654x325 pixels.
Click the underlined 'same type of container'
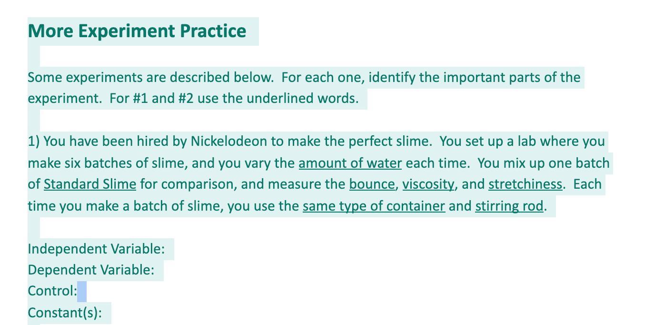point(374,206)
